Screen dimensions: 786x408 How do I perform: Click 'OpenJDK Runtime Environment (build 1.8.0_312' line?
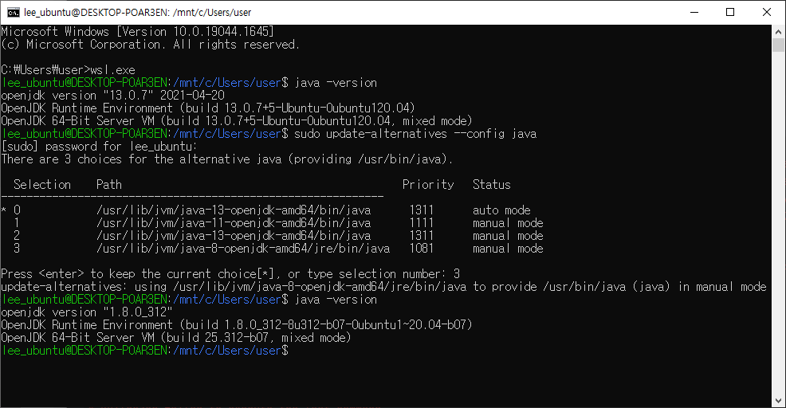(x=237, y=325)
